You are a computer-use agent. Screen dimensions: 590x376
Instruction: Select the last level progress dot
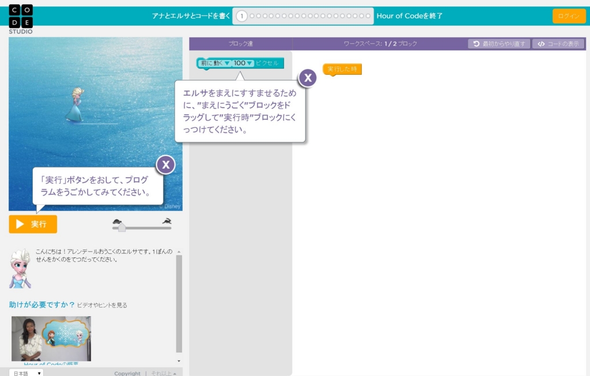click(368, 16)
